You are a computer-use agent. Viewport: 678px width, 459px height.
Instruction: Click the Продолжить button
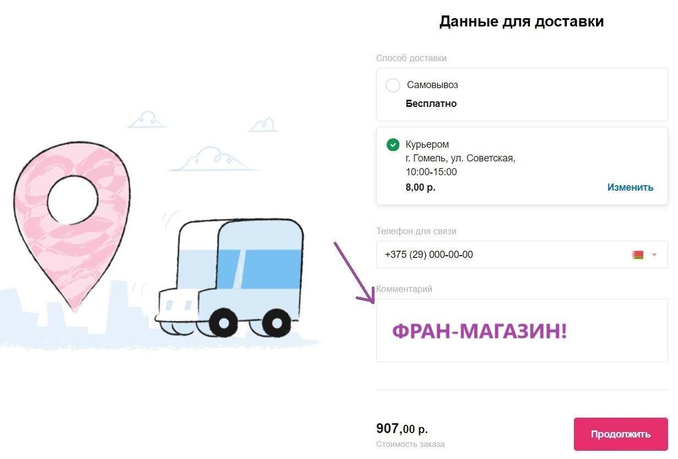(x=621, y=434)
